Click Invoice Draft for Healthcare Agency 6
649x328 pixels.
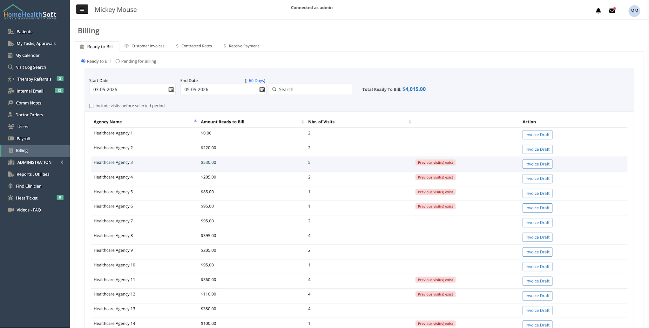pos(537,208)
